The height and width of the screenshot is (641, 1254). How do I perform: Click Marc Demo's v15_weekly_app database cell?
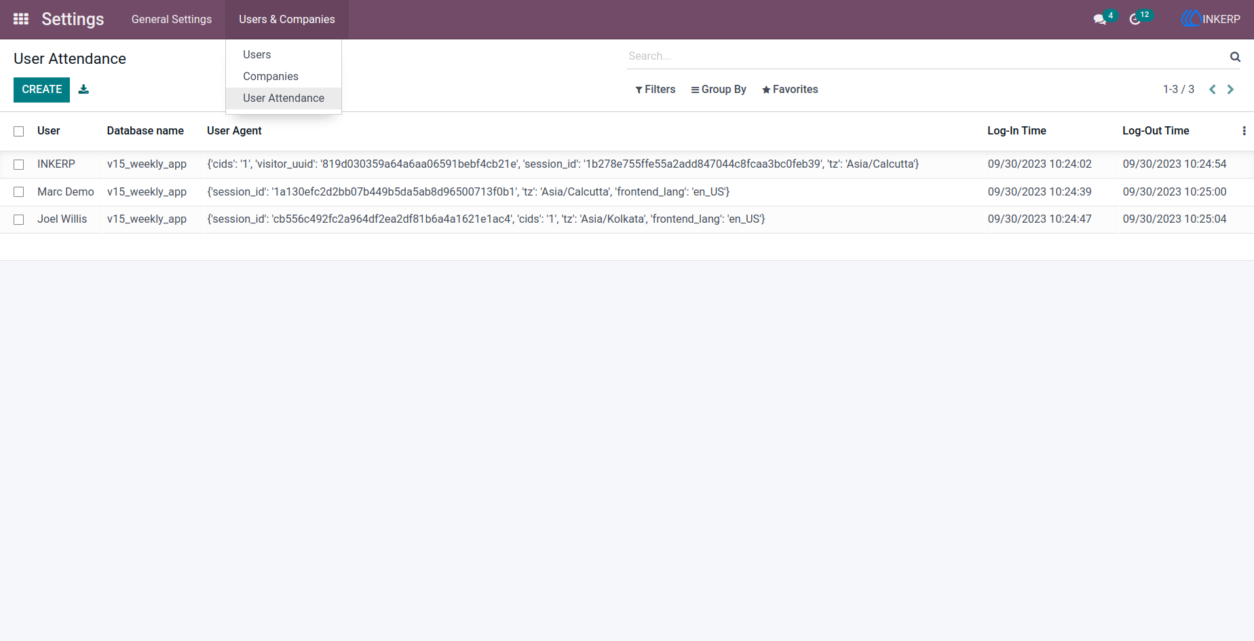[147, 192]
